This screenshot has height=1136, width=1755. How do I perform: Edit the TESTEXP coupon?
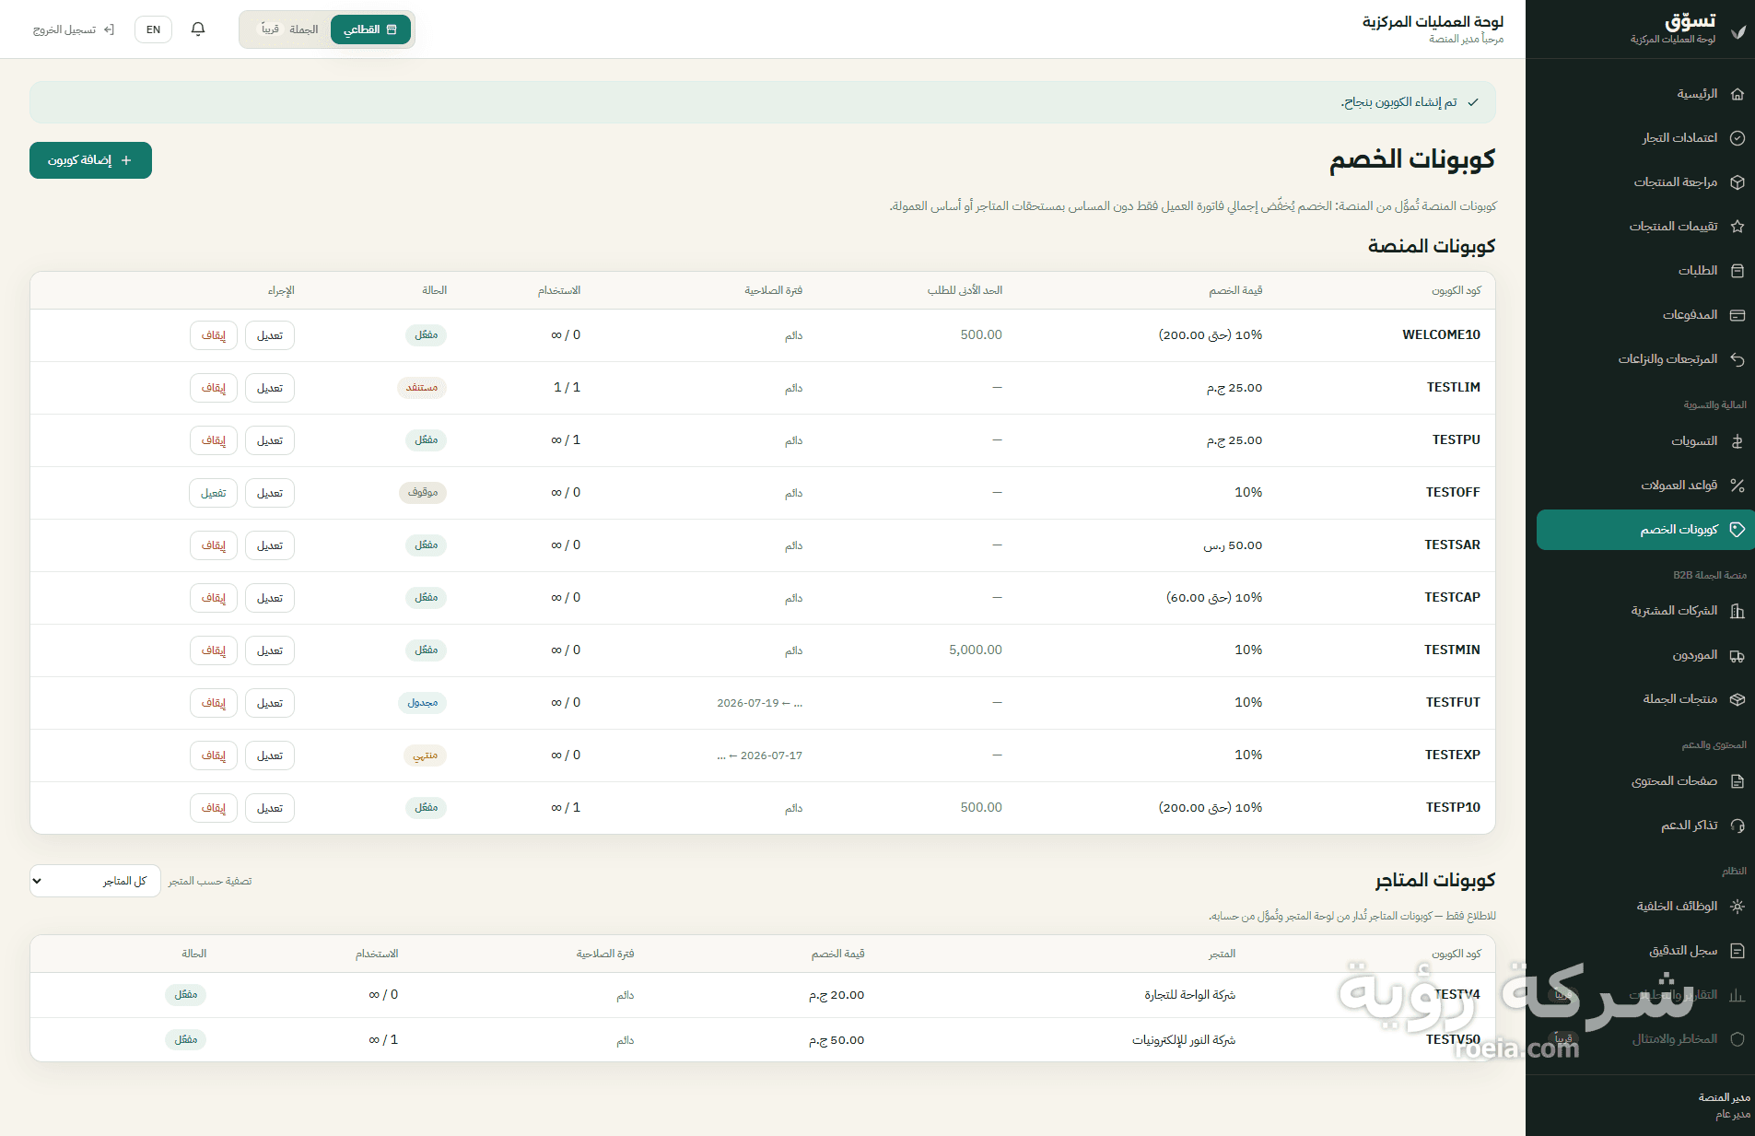click(x=270, y=755)
